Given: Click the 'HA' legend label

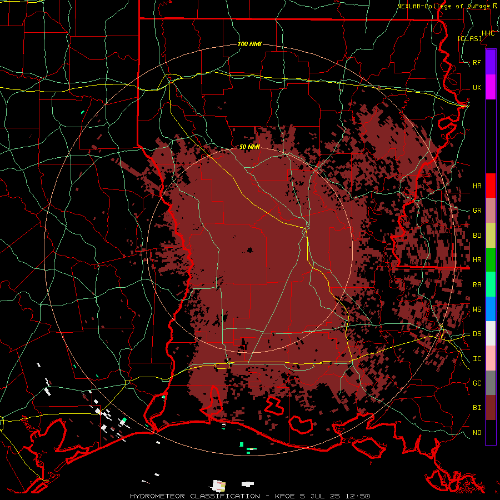Looking at the screenshot, I should (x=477, y=186).
